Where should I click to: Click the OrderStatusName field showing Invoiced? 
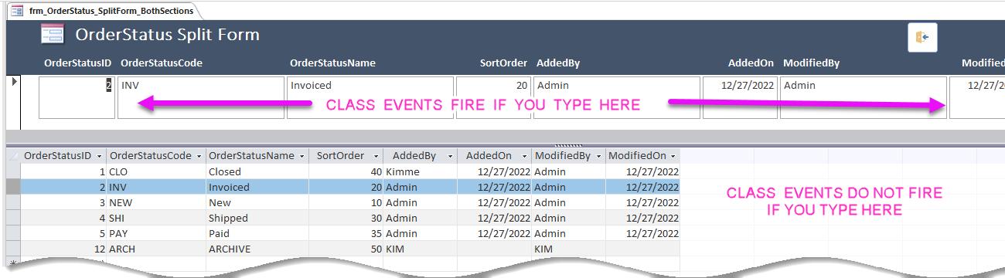[370, 97]
